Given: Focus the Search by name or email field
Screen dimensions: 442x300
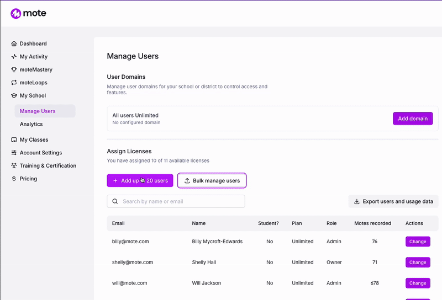Looking at the screenshot, I should pos(176,201).
